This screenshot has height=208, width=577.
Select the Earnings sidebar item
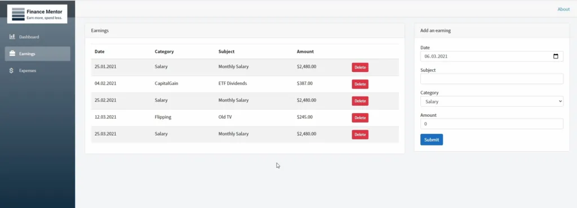(x=38, y=53)
